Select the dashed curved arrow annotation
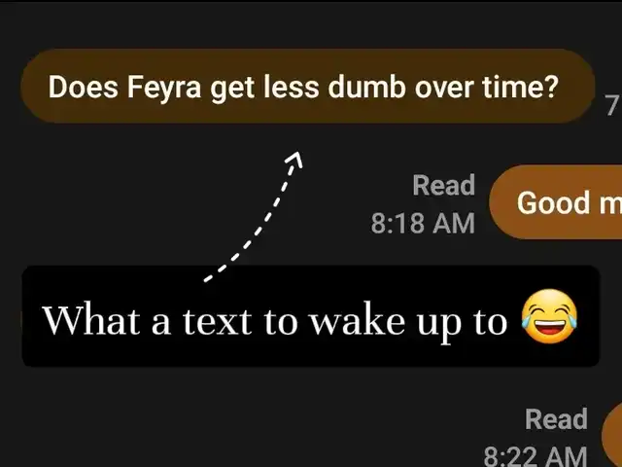The height and width of the screenshot is (467, 622). [253, 217]
